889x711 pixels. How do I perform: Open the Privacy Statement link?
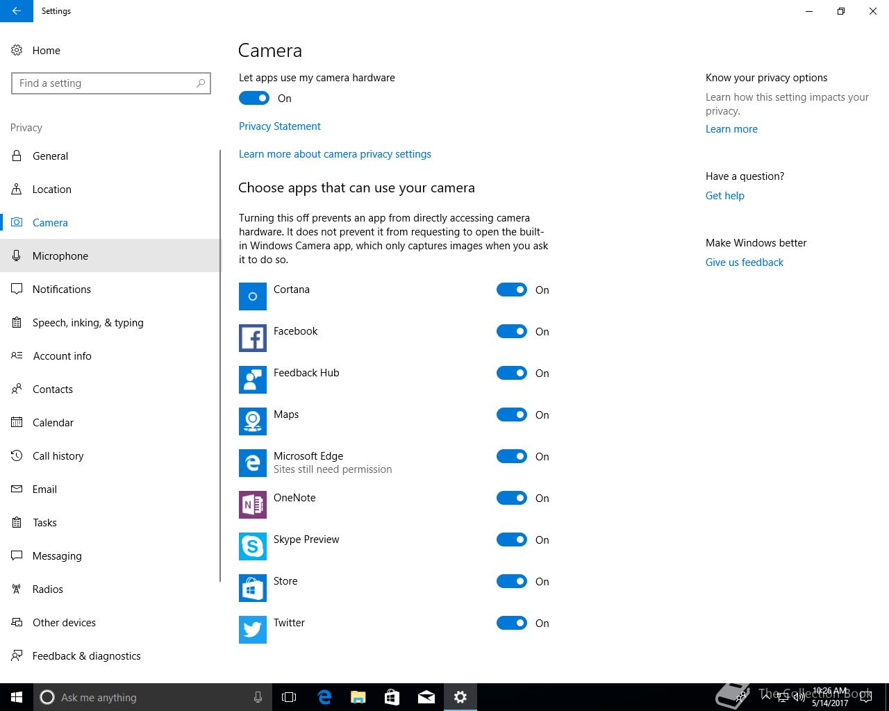[x=280, y=126]
